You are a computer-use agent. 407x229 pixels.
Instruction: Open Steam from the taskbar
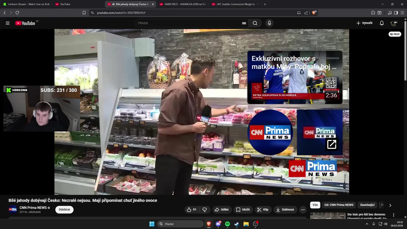[x=237, y=224]
